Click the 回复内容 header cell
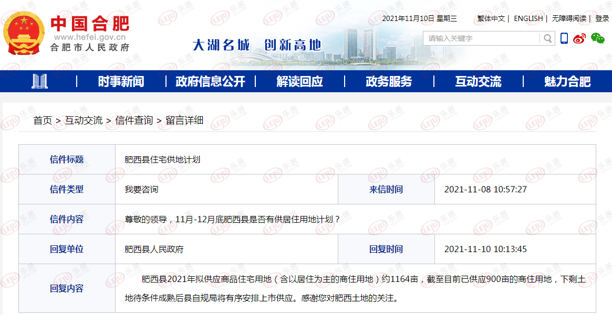The width and height of the screenshot is (612, 315). pos(67,288)
